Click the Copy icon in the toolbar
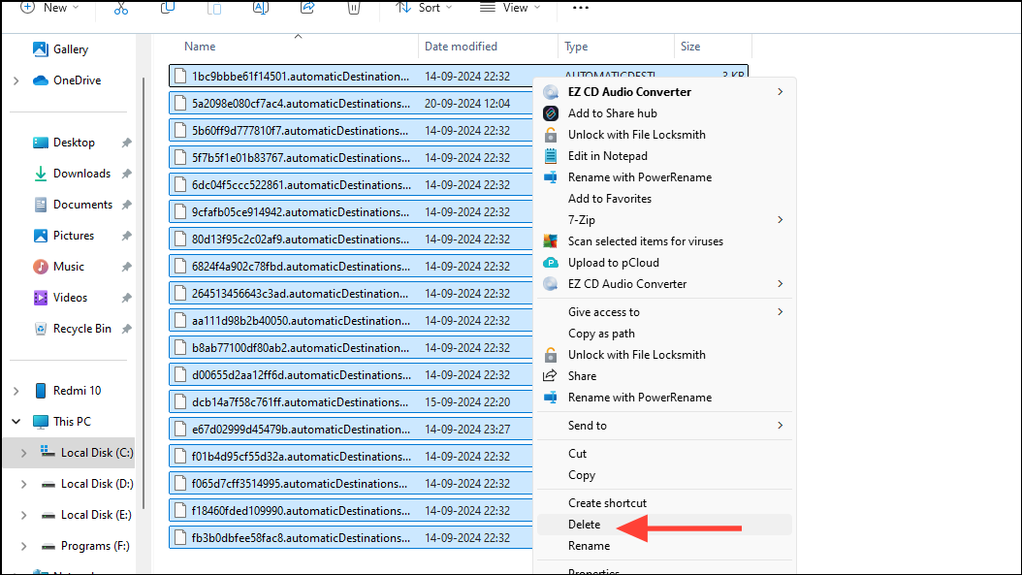The height and width of the screenshot is (575, 1022). [168, 9]
